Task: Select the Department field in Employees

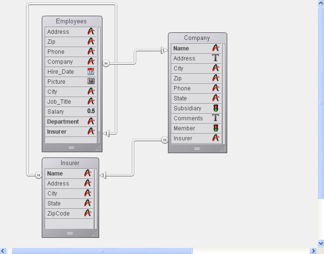Action: [x=63, y=122]
